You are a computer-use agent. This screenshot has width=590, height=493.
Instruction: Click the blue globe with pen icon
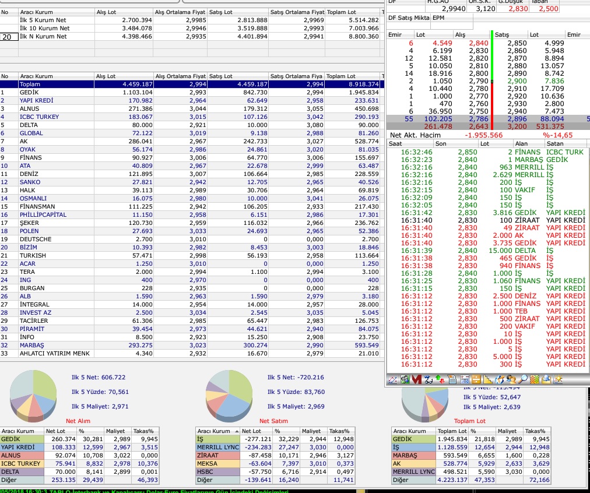pos(499,380)
